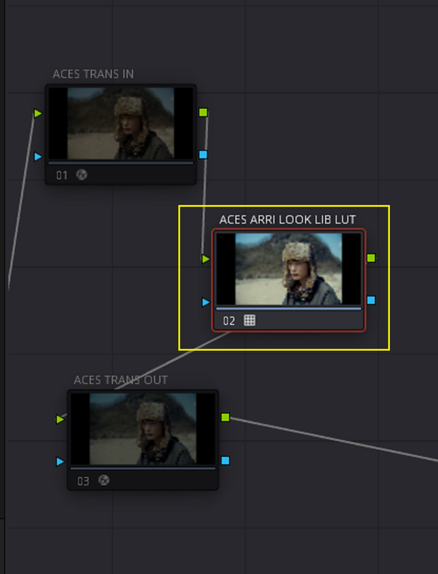Click node 01 green RGB output square
Viewport: 438px width, 574px height.
click(203, 113)
